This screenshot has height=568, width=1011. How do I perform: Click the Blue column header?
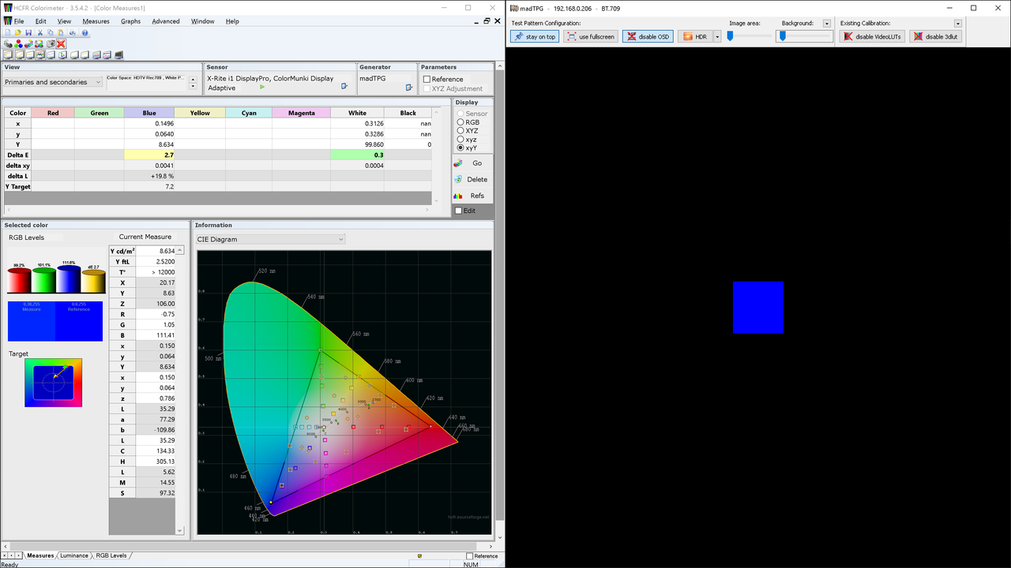pyautogui.click(x=149, y=113)
